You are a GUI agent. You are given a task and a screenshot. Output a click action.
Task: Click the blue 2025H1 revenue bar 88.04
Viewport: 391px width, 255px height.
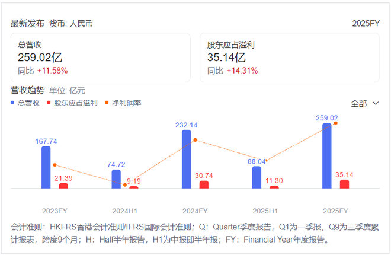[257, 177]
